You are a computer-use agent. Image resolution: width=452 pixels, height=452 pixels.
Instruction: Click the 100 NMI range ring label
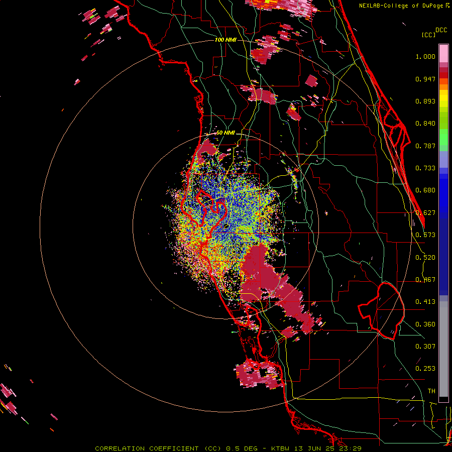[225, 40]
